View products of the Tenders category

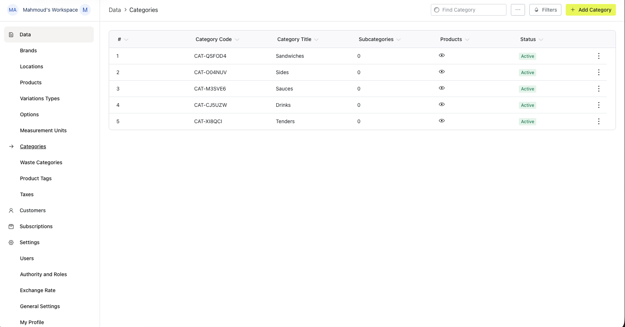click(x=442, y=121)
